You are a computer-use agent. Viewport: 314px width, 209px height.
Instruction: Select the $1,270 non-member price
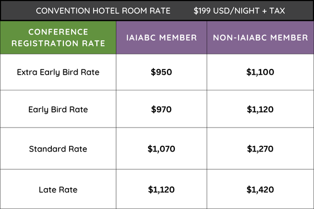coord(260,149)
